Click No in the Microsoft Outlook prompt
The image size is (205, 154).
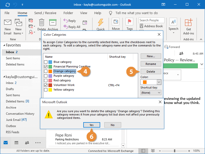tap(112, 125)
